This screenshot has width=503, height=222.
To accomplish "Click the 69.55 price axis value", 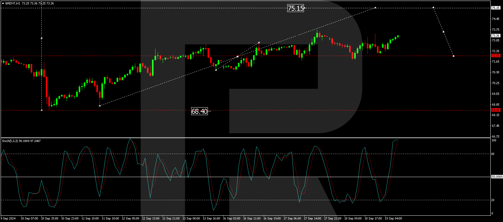I will tap(496, 94).
